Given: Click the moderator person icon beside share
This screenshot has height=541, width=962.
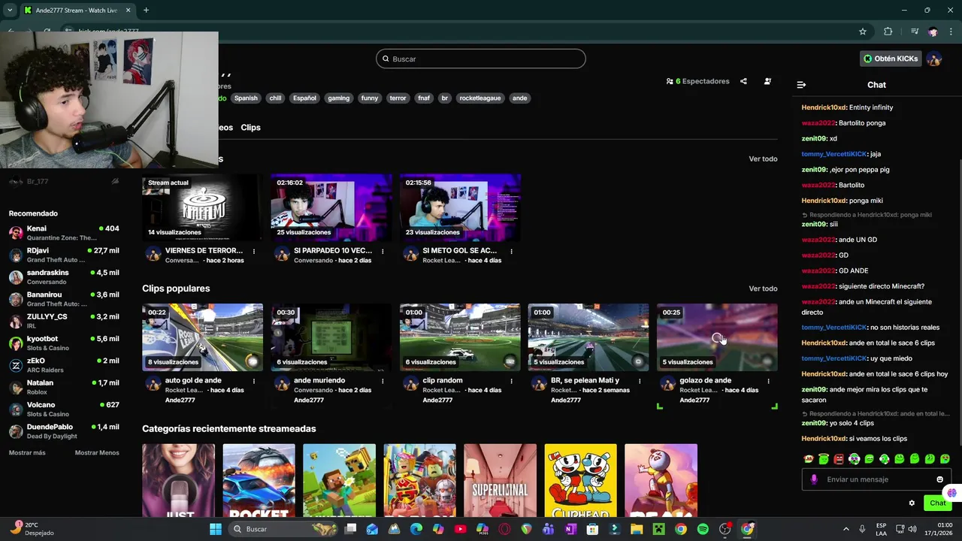Looking at the screenshot, I should 767,81.
